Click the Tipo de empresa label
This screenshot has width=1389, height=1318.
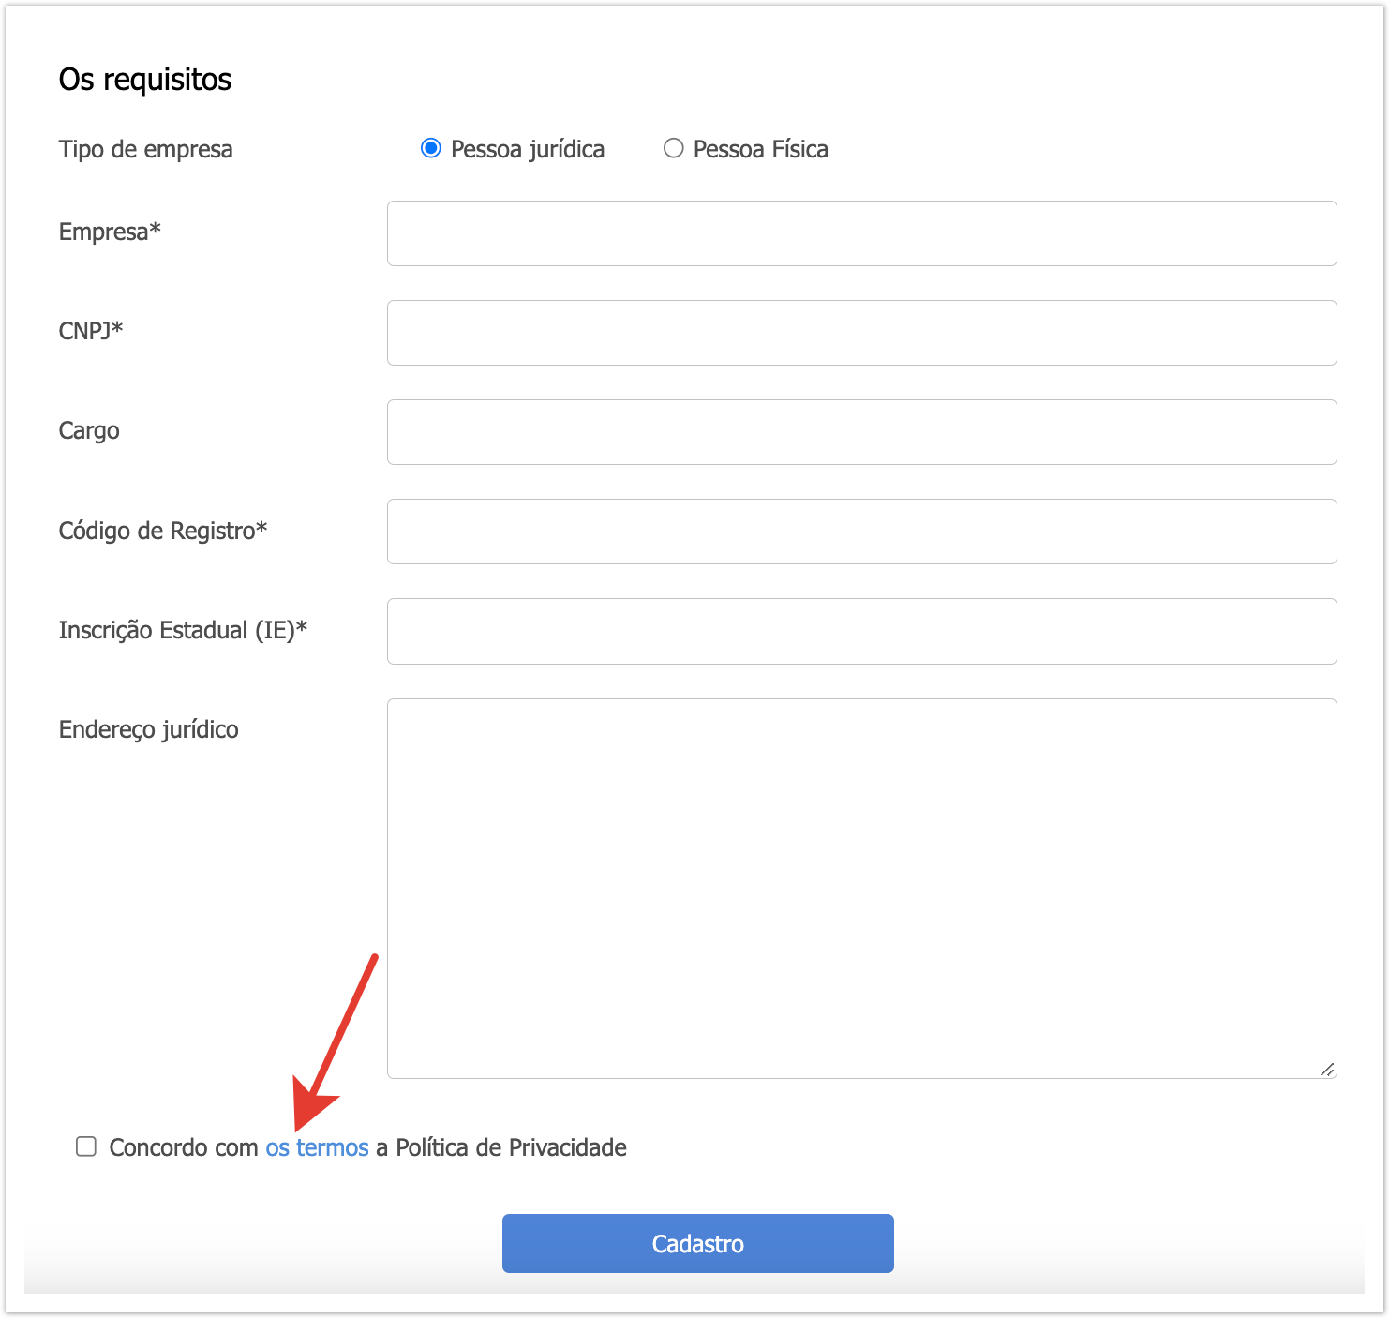pyautogui.click(x=145, y=150)
